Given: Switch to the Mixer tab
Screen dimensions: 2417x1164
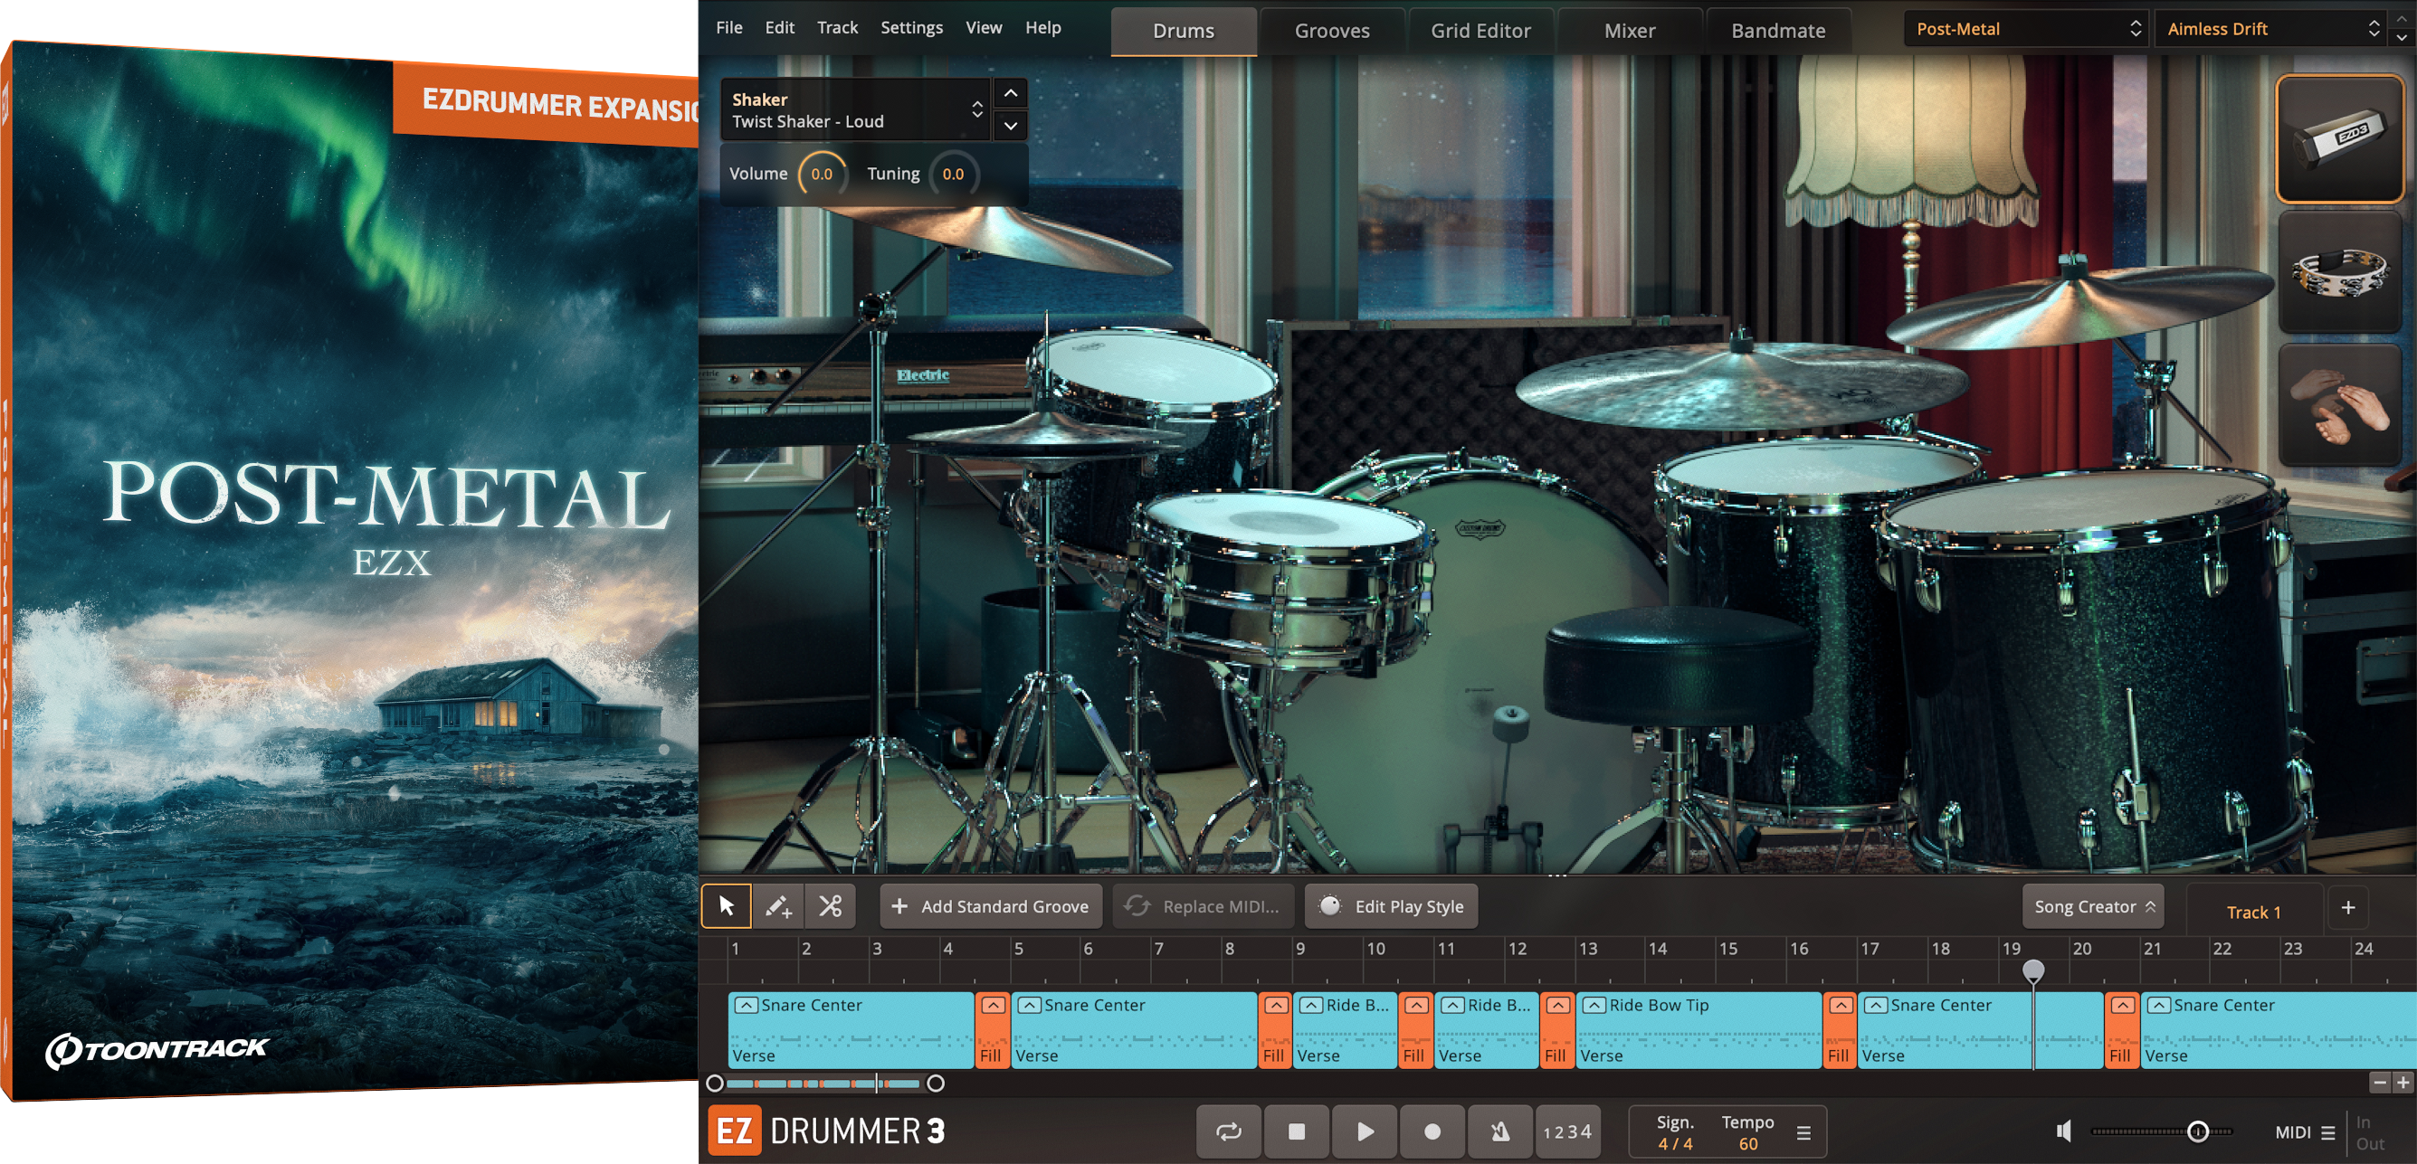Looking at the screenshot, I should [x=1630, y=30].
